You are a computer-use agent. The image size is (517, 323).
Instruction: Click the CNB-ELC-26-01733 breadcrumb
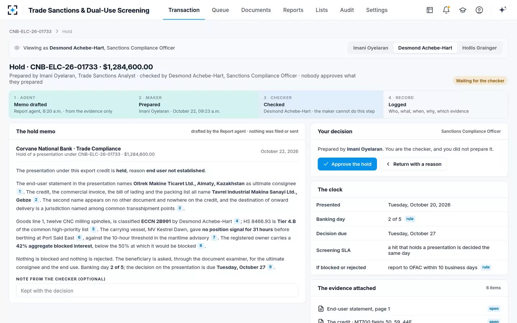pyautogui.click(x=31, y=32)
